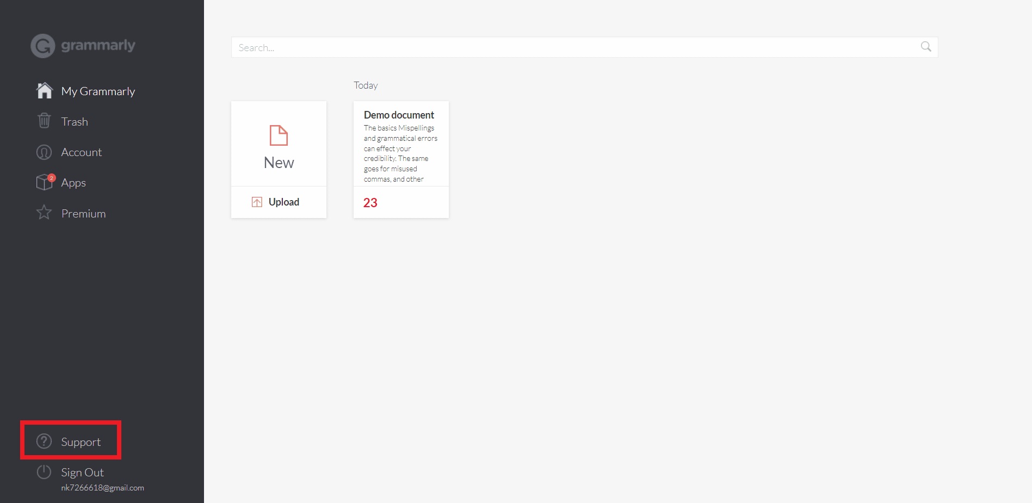Click the grammarly wordmark text

pyautogui.click(x=98, y=46)
